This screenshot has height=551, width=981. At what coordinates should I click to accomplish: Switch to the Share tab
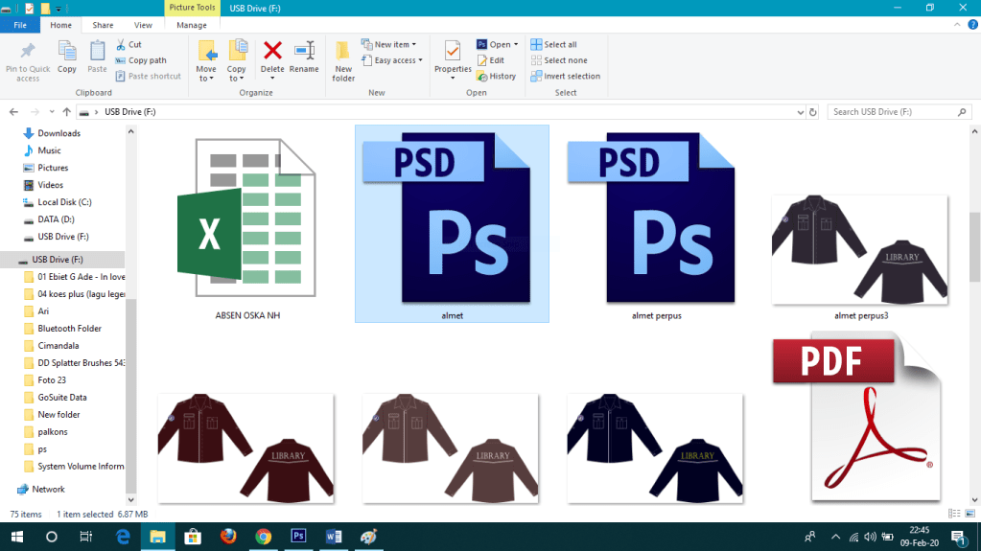pyautogui.click(x=103, y=25)
